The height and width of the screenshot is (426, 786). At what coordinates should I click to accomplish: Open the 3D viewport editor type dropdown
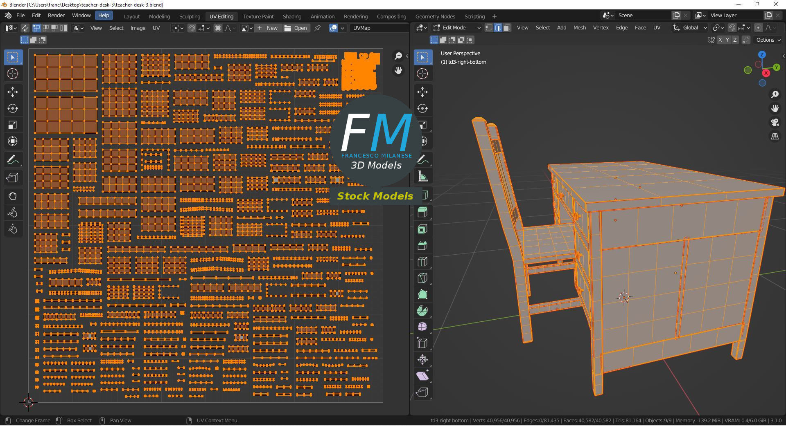pos(422,28)
